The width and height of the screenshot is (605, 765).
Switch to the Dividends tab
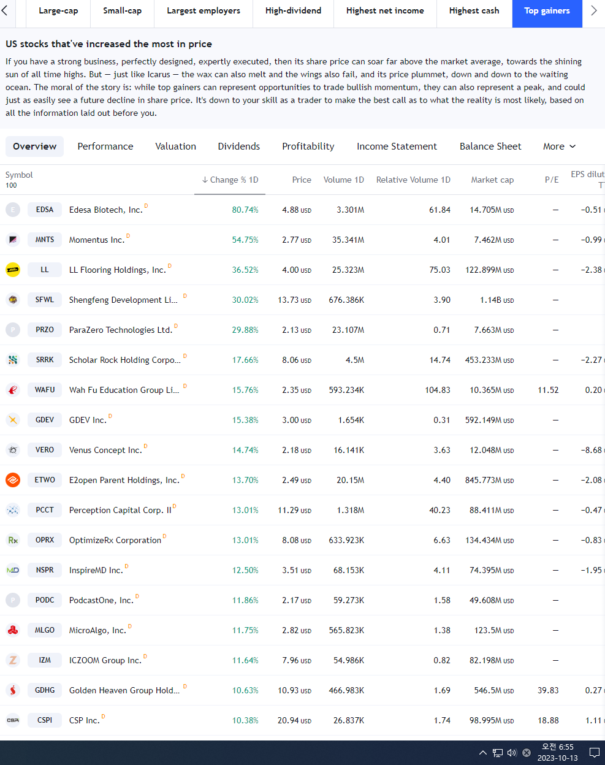pos(239,147)
